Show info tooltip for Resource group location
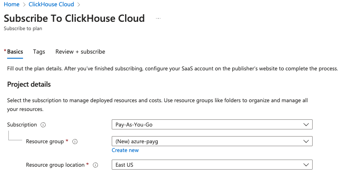Image resolution: width=344 pixels, height=178 pixels. [95, 165]
